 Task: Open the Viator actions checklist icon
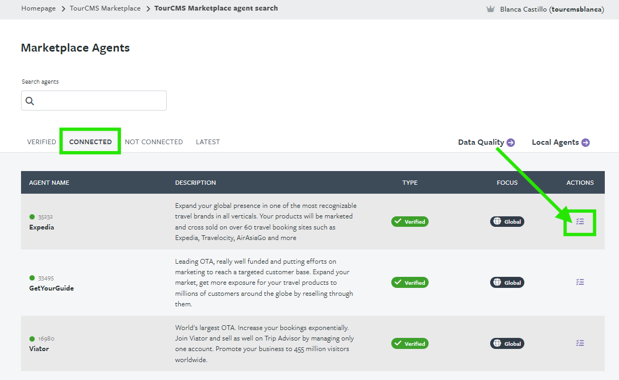point(580,343)
